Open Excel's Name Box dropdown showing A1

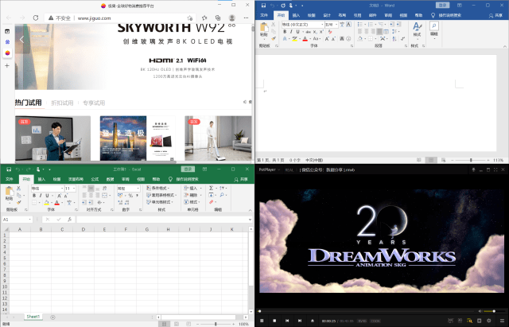pos(30,220)
